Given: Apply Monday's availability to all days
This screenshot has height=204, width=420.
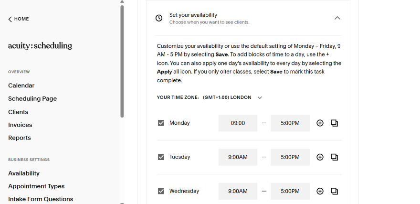Looking at the screenshot, I should 334,123.
